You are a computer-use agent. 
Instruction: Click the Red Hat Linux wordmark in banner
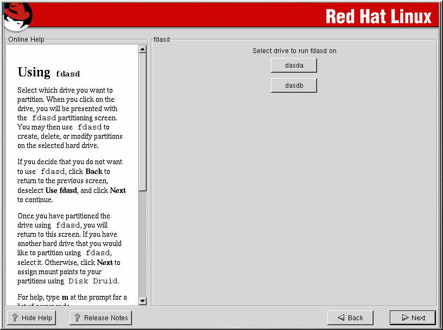378,16
